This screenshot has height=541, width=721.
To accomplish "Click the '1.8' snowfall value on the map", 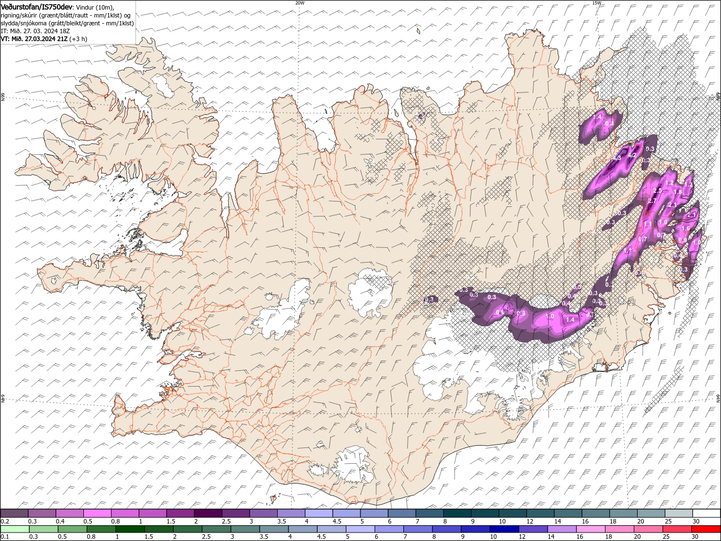I will [678, 192].
